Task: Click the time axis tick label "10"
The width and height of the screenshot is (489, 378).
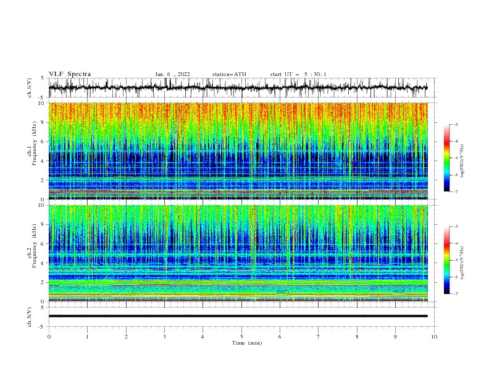Action: pos(434,337)
